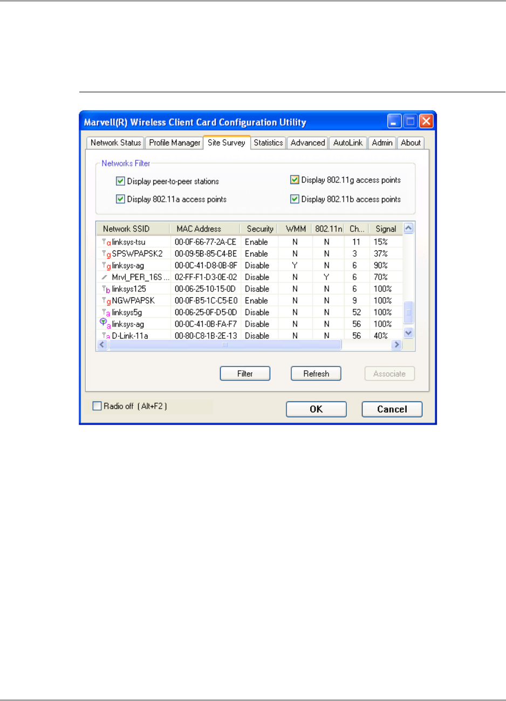
Task: Go to the Advanced tab
Action: click(307, 143)
